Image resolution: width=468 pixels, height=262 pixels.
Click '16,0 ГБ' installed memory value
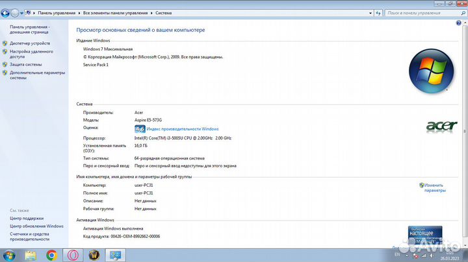(x=140, y=145)
